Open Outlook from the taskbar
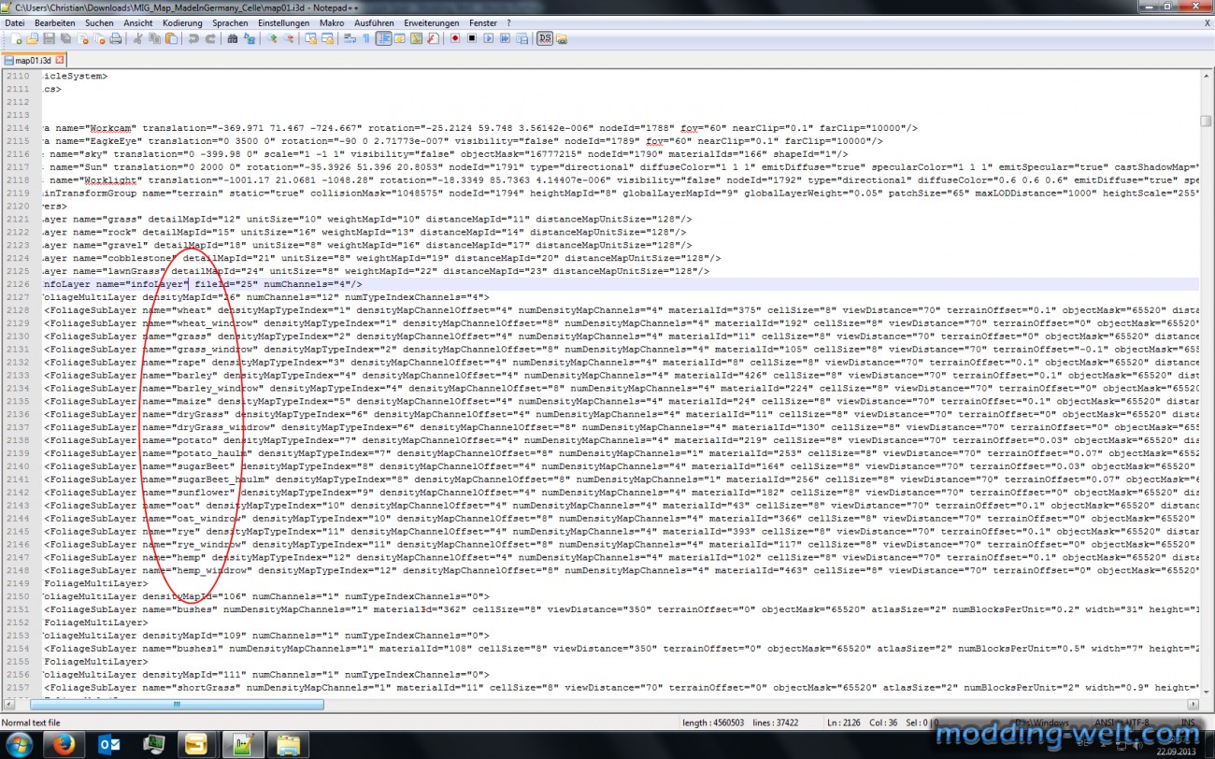1215x759 pixels. tap(109, 745)
